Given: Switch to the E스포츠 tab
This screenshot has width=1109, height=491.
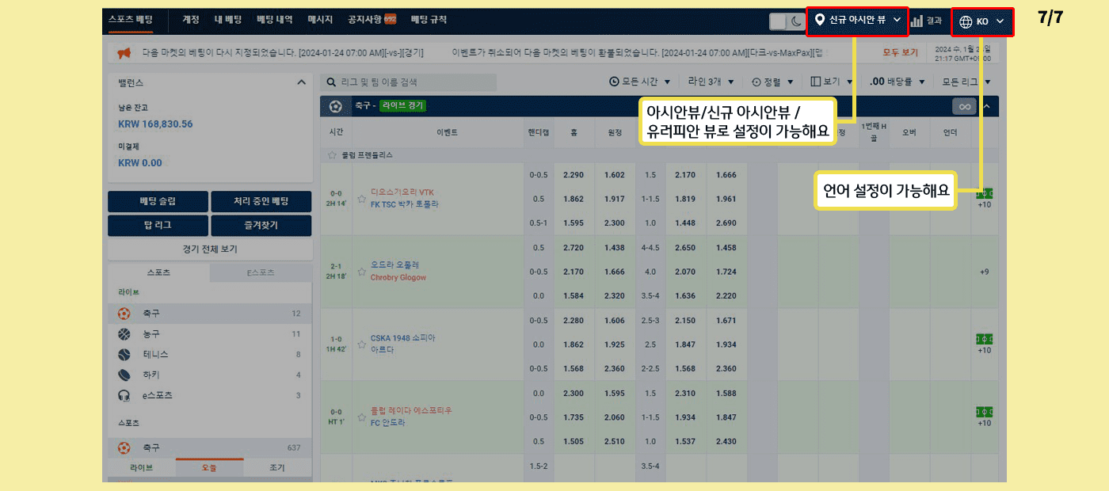Looking at the screenshot, I should (261, 272).
